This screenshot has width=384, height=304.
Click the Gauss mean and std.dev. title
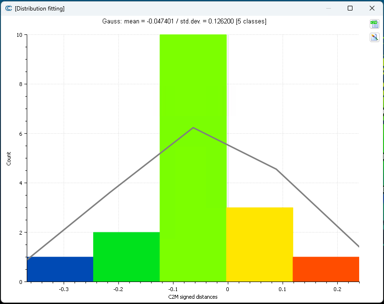point(184,22)
